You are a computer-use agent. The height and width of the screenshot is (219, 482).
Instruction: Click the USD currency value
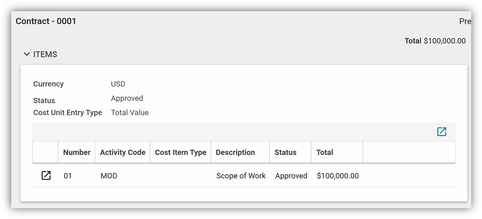click(x=118, y=84)
